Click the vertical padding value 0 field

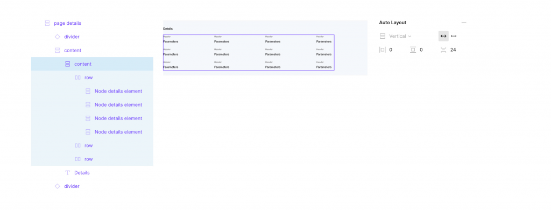point(421,50)
